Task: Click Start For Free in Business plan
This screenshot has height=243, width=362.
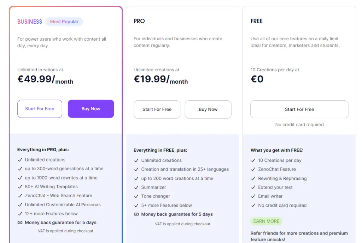Action: point(40,109)
